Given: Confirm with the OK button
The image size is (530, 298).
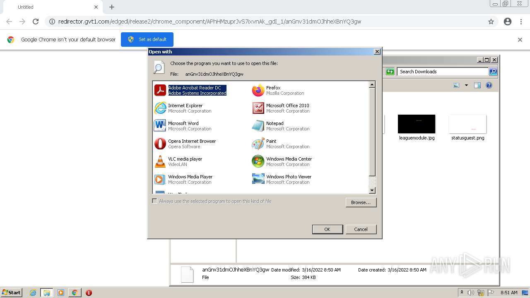Looking at the screenshot, I should pyautogui.click(x=327, y=229).
